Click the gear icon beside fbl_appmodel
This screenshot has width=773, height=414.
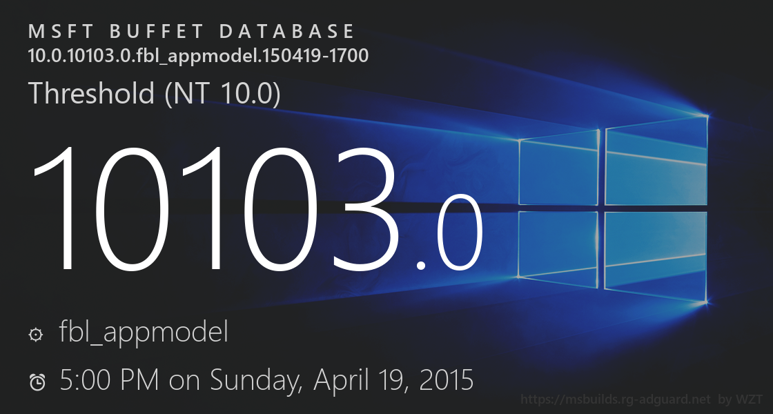point(36,335)
